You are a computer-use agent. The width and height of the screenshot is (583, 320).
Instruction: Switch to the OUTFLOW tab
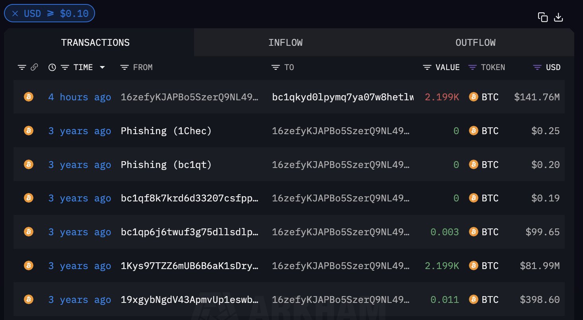[x=475, y=42]
